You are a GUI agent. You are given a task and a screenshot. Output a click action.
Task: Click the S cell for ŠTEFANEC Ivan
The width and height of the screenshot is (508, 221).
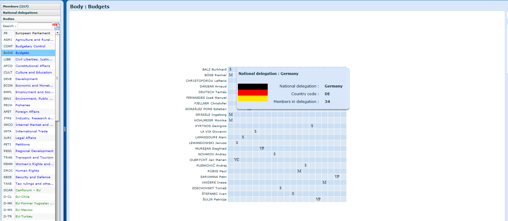pyautogui.click(x=293, y=194)
